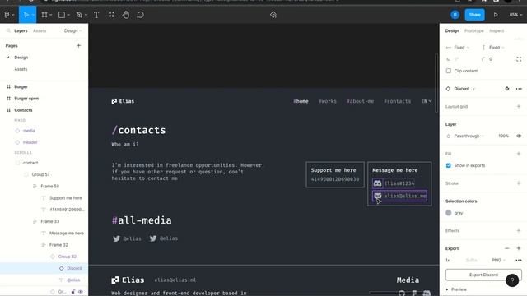The height and width of the screenshot is (296, 527).
Task: Select the Assets page
Action: 21,69
